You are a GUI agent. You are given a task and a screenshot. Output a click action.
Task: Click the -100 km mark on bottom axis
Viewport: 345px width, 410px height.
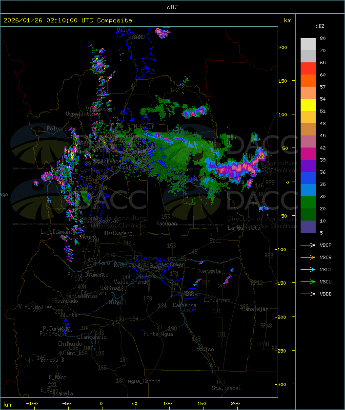click(32, 404)
